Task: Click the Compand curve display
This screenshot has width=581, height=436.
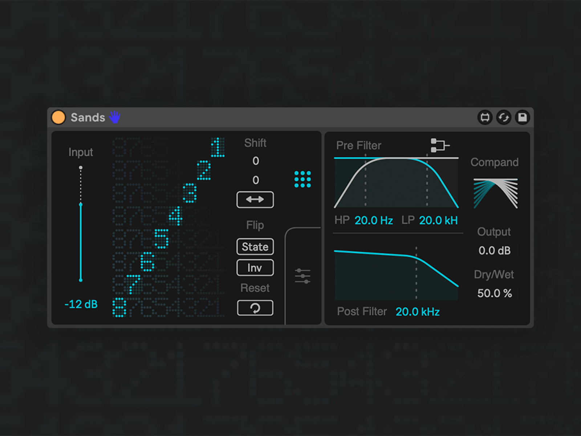Action: click(x=495, y=193)
